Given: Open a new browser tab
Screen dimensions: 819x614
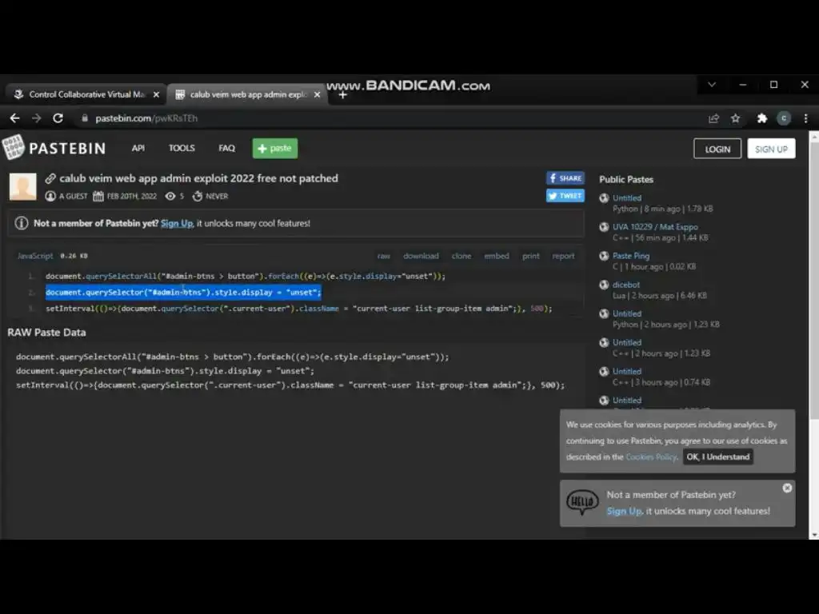Looking at the screenshot, I should coord(342,95).
